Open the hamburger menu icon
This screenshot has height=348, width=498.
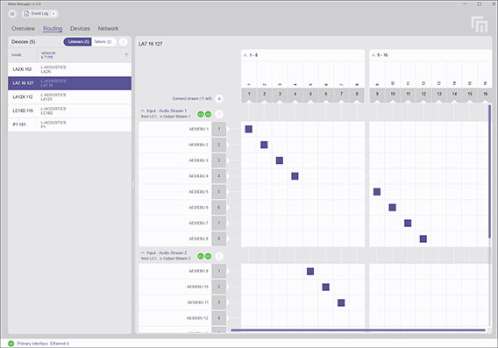(12, 14)
